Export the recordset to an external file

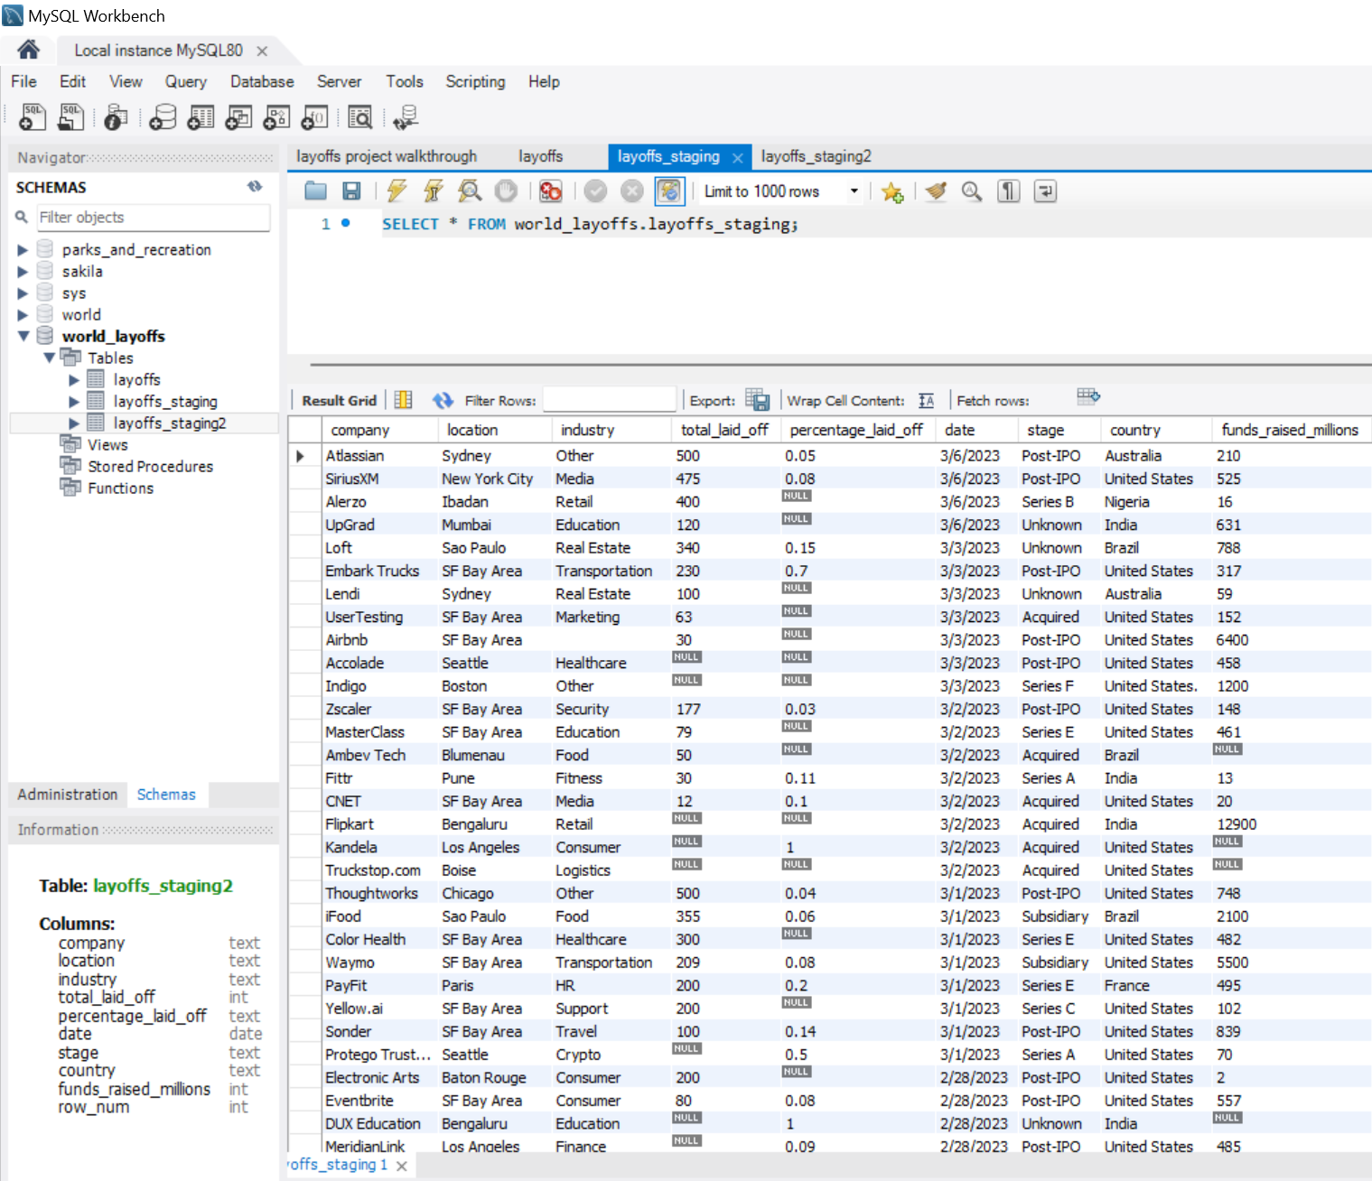757,400
